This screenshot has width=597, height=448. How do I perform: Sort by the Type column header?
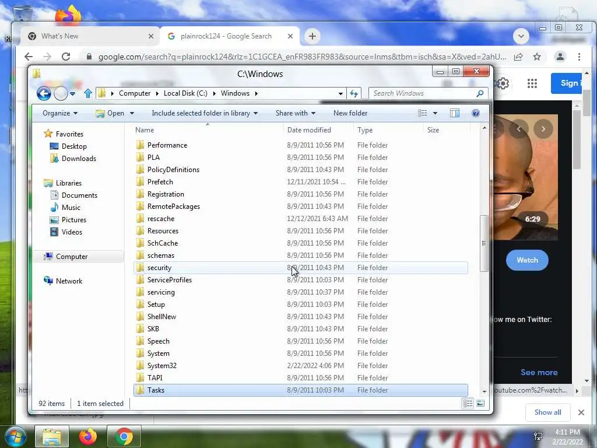[x=365, y=130]
